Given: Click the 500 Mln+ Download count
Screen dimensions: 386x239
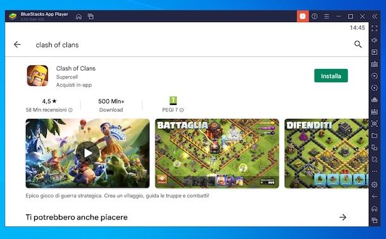Looking at the screenshot, I should pos(111,105).
